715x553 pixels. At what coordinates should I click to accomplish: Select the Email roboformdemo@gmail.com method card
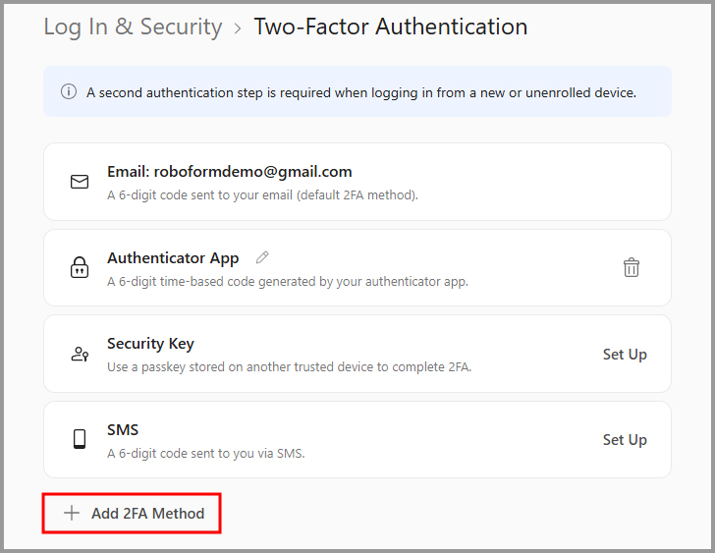coord(357,182)
